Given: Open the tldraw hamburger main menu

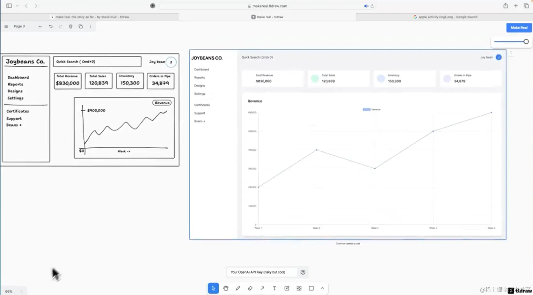Looking at the screenshot, I should point(6,26).
